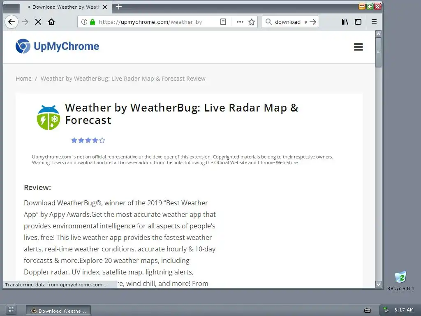The width and height of the screenshot is (421, 316).
Task: Click the Review: heading
Action: (37, 187)
